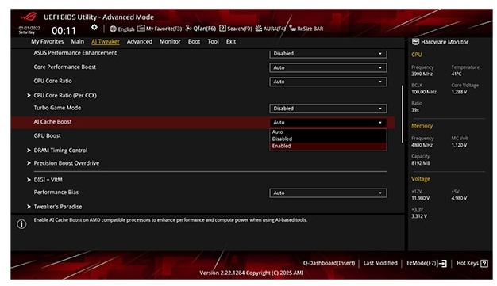
Task: Choose Disabled in AI Cache Boost list
Action: coord(328,139)
